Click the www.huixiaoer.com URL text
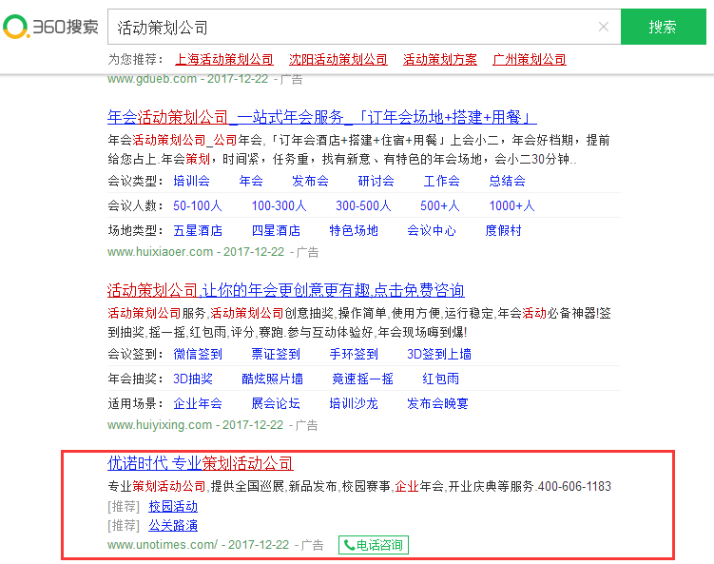 coord(161,251)
